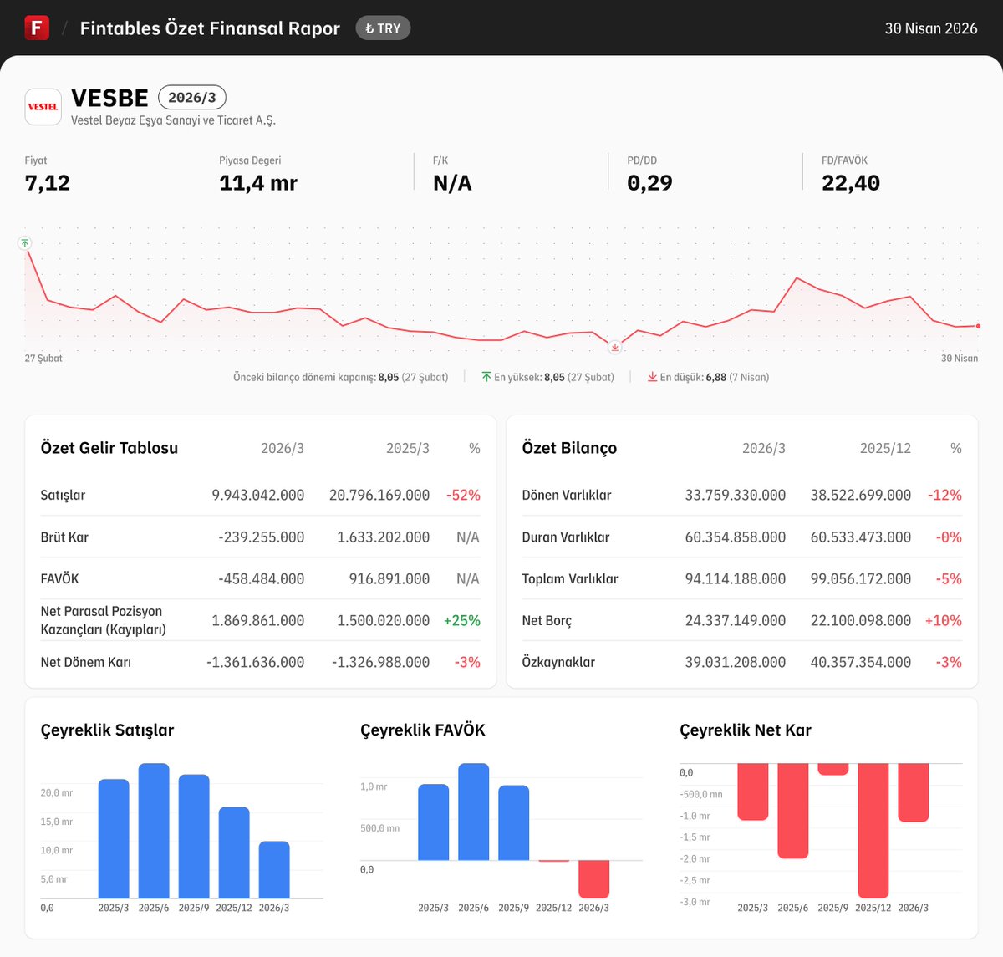1003x957 pixels.
Task: Click Satışlar 2026/3 value 9.943.042.000
Action: pos(258,495)
